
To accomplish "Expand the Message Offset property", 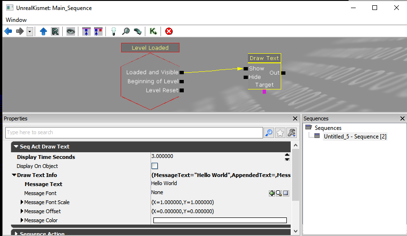I will tap(22, 211).
